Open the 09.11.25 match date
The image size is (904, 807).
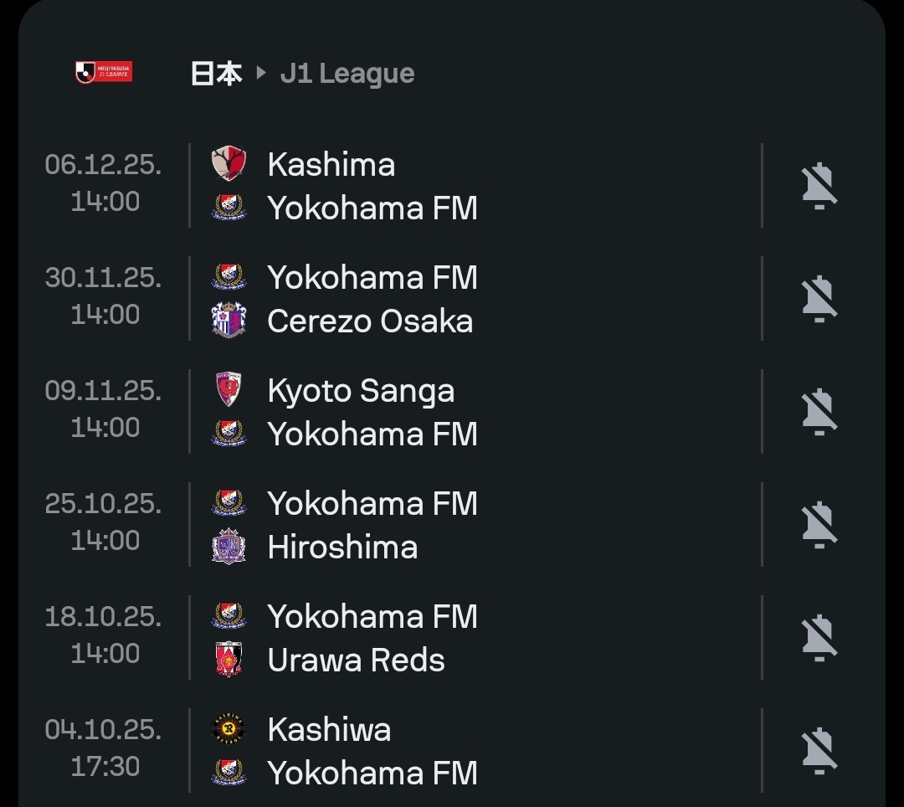tap(103, 391)
